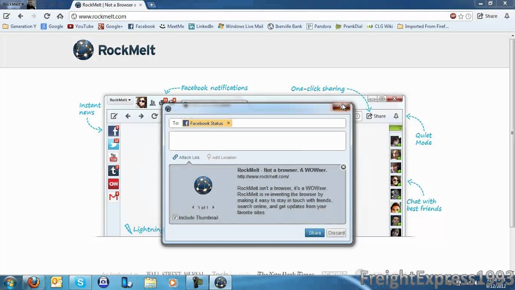Click the Tumblr feed icon in demo sidebar
The width and height of the screenshot is (515, 290).
click(x=113, y=171)
